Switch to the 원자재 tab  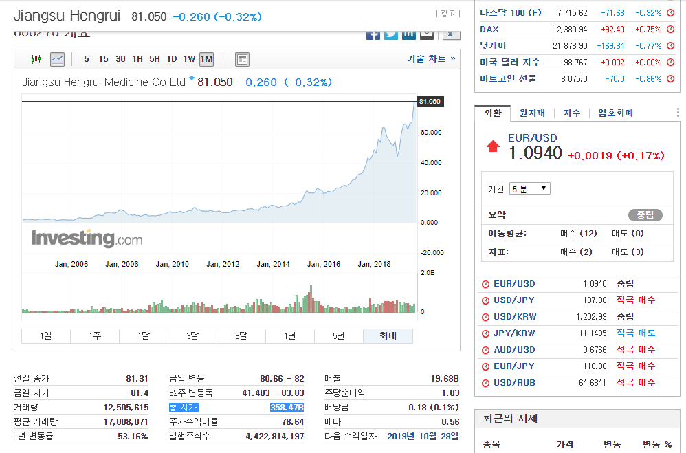[x=532, y=113]
